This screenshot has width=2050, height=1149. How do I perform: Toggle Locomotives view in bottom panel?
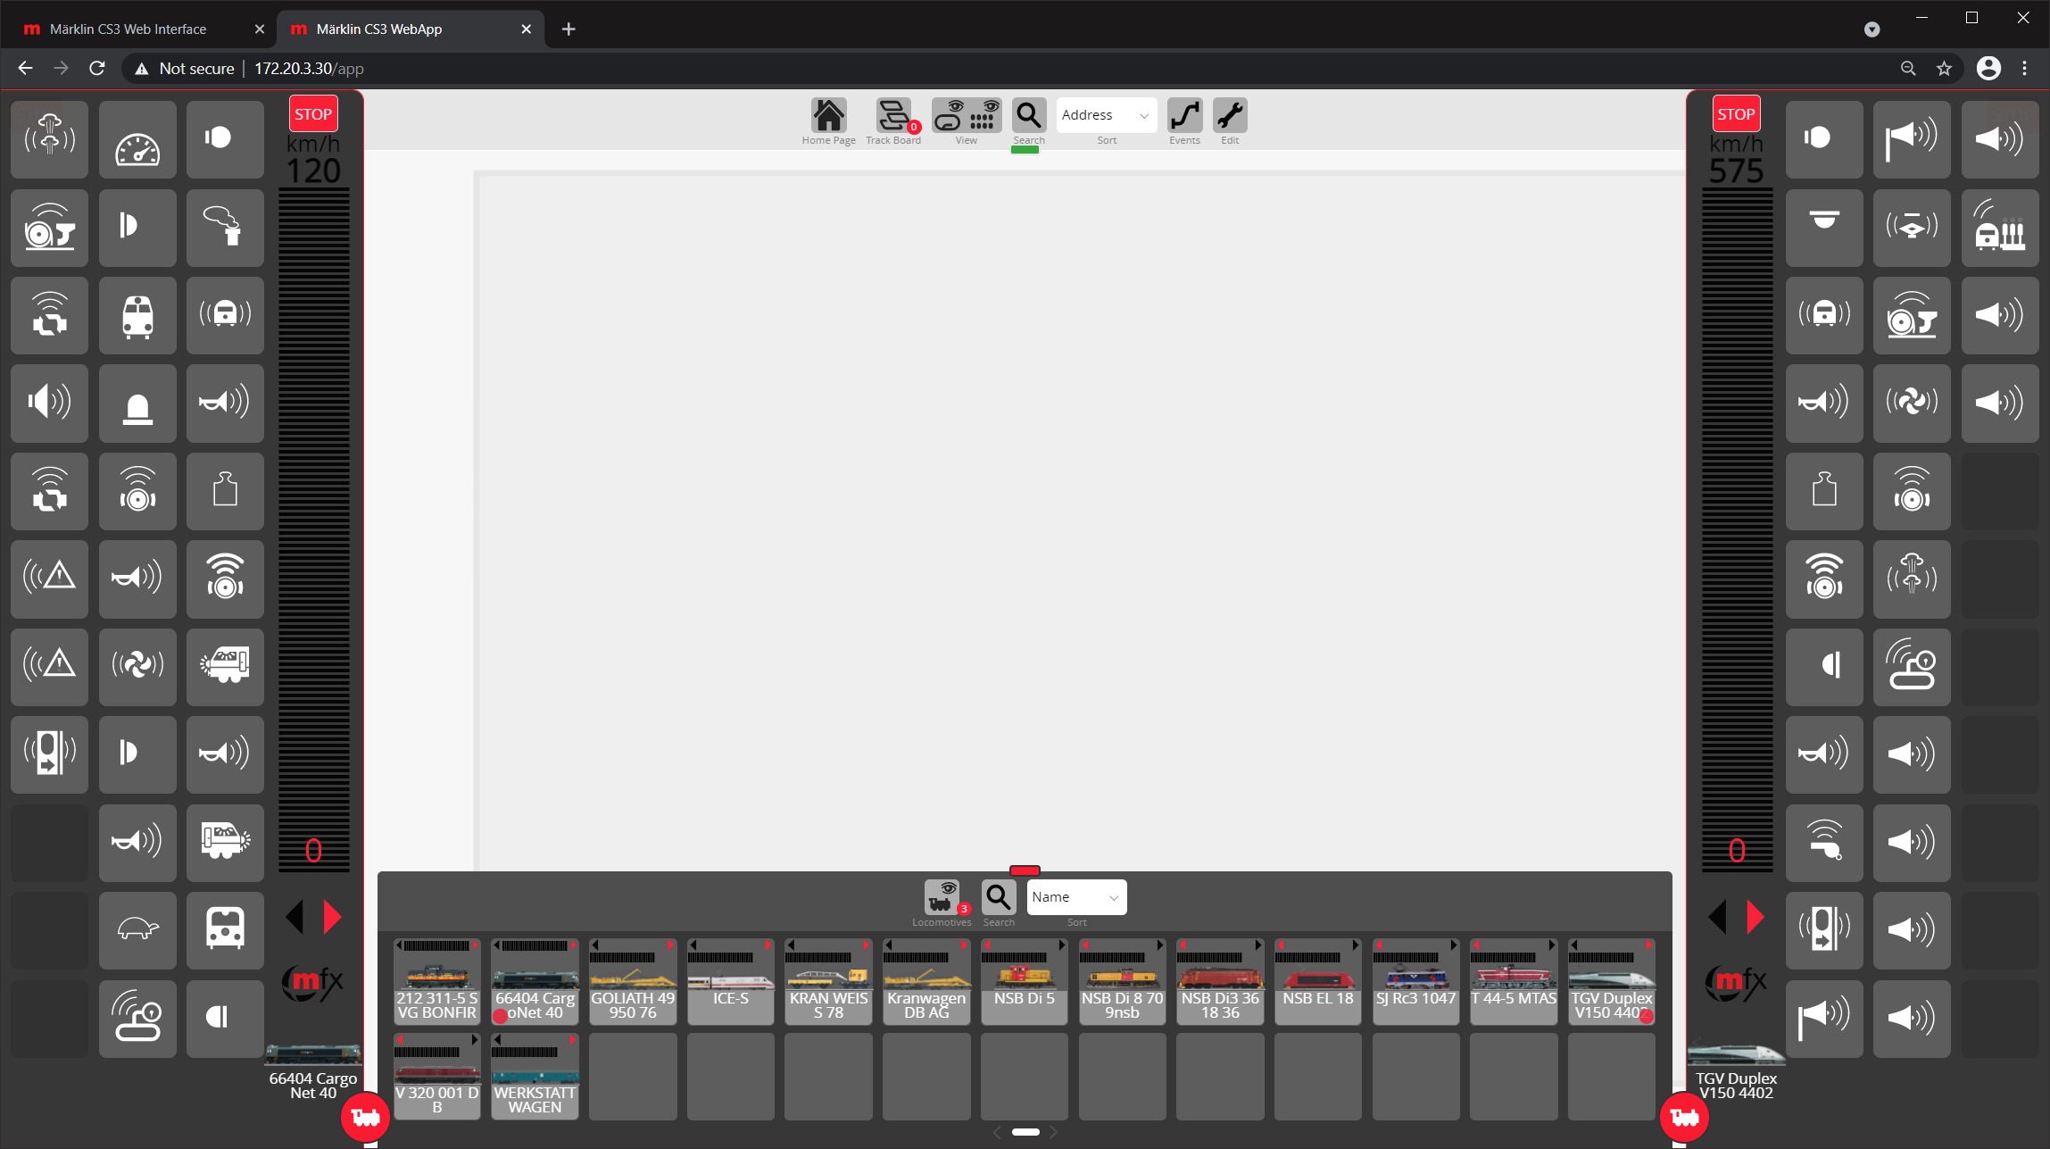942,897
